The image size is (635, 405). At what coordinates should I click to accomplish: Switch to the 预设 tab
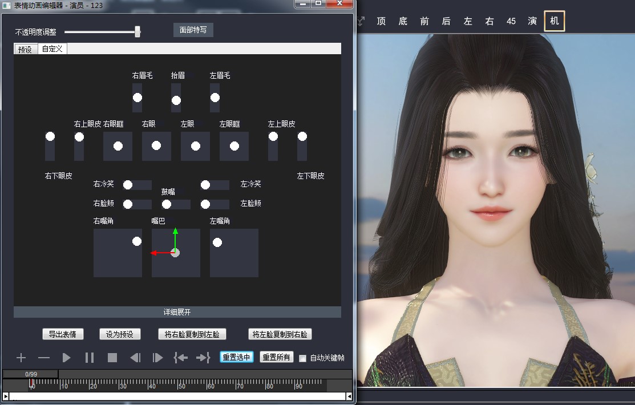tap(25, 49)
